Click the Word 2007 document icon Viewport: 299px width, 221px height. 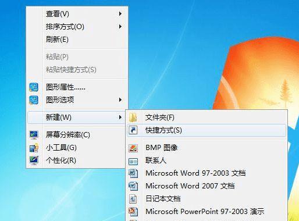coord(133,186)
